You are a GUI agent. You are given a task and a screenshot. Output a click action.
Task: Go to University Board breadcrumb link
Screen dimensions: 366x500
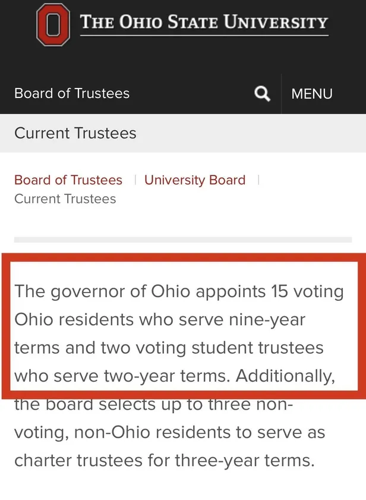195,180
